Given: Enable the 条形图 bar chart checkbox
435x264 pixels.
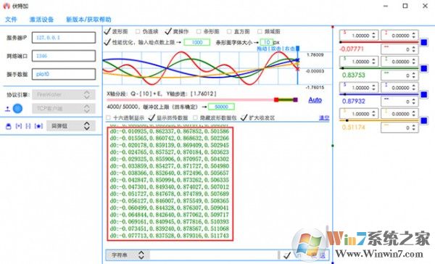Looking at the screenshot, I should (x=199, y=32).
